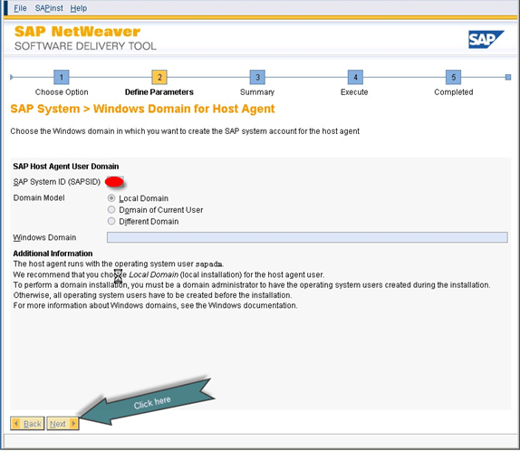The height and width of the screenshot is (451, 520).
Task: Click the "Choose Option" step label
Action: pyautogui.click(x=62, y=92)
